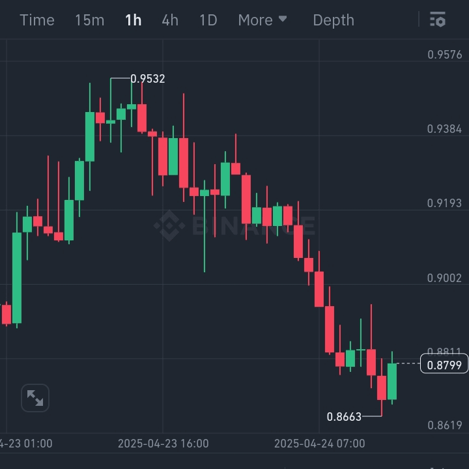Click the 0.8619 price axis label

point(444,425)
